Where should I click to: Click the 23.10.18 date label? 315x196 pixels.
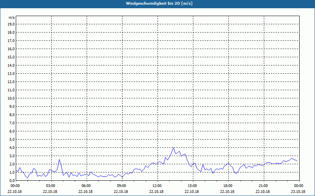(298, 191)
